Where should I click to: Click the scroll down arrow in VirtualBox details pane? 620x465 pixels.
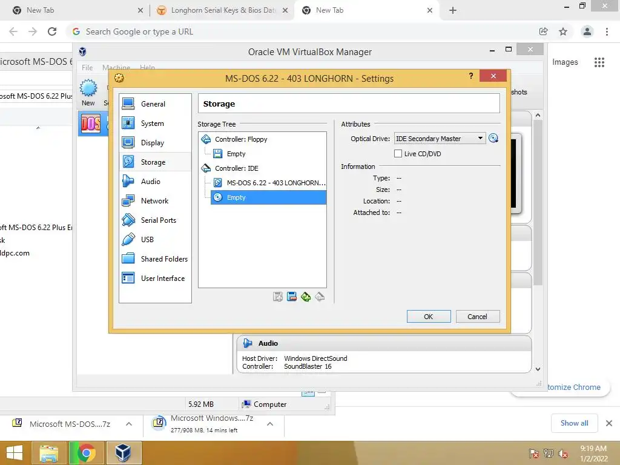(538, 369)
